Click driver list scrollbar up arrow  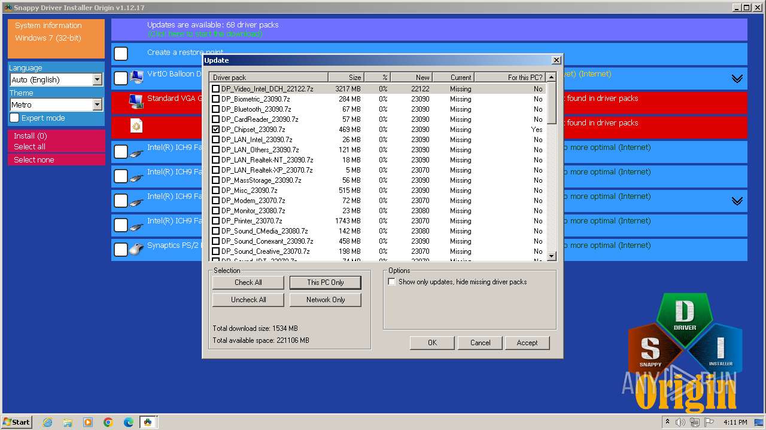(552, 77)
